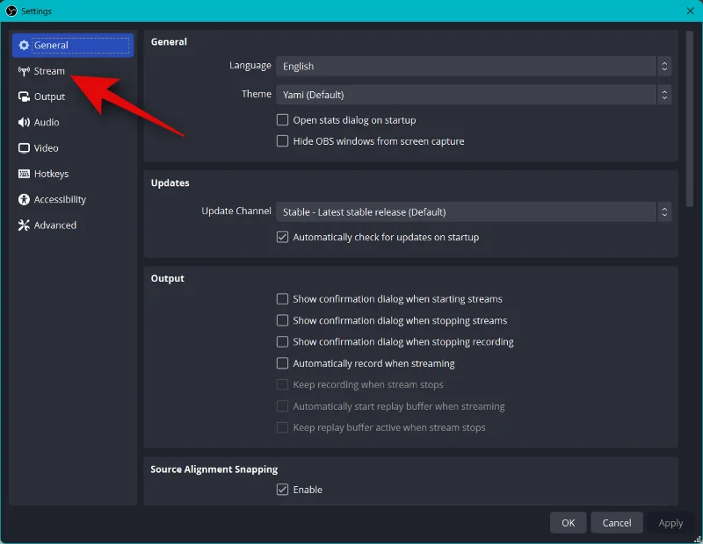Click the Video display icon

coord(24,148)
